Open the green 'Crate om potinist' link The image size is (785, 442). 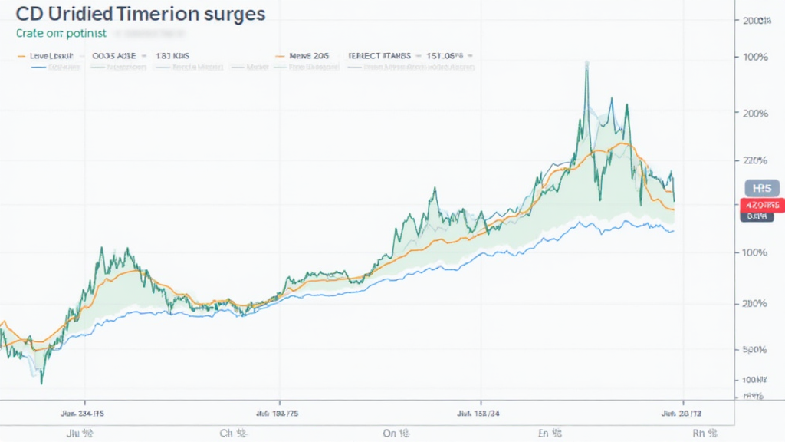[61, 34]
